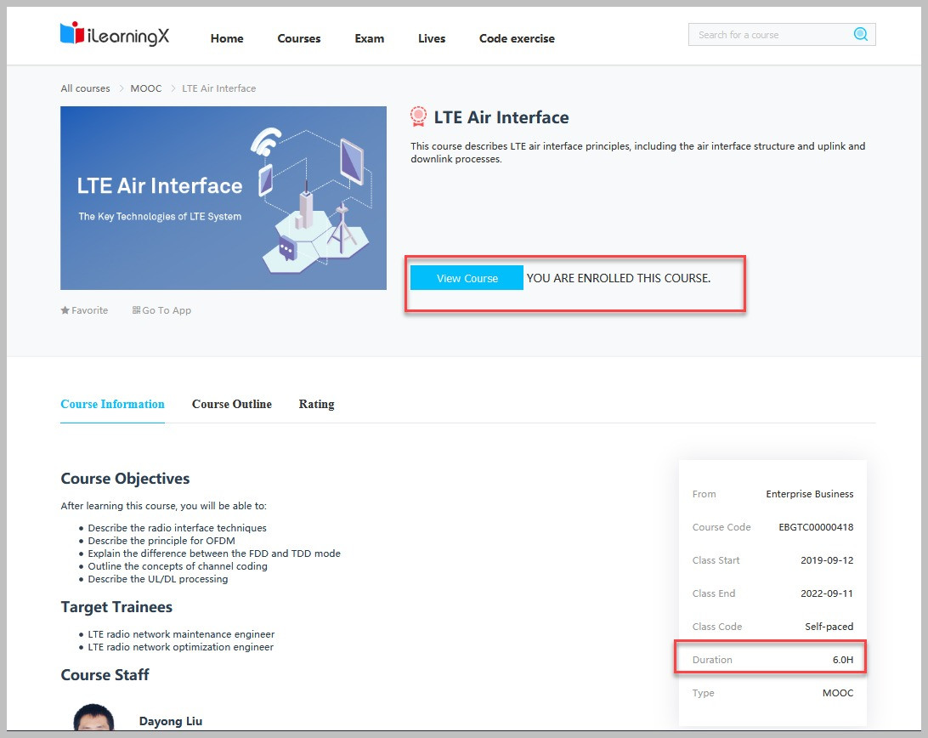Click the Target Trainees heading
Screen dimensions: 928x738
pos(116,607)
